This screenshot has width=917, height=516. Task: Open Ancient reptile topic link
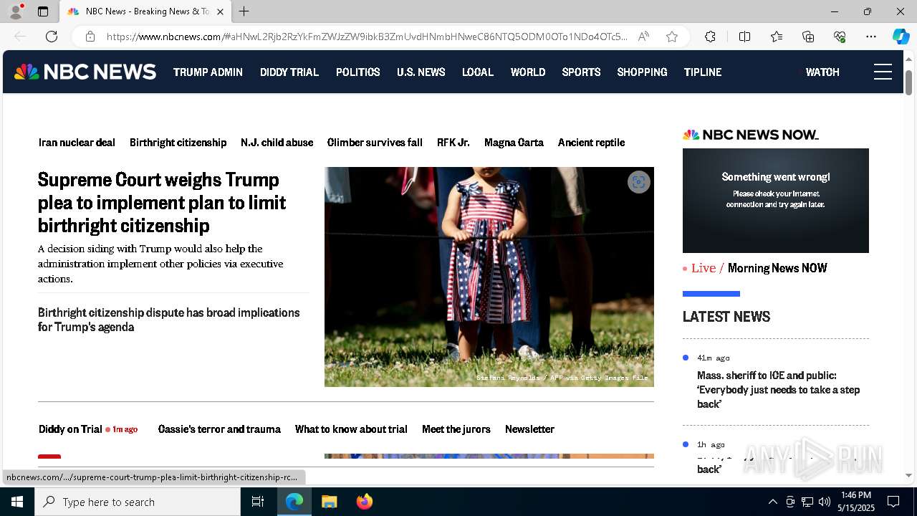point(592,143)
